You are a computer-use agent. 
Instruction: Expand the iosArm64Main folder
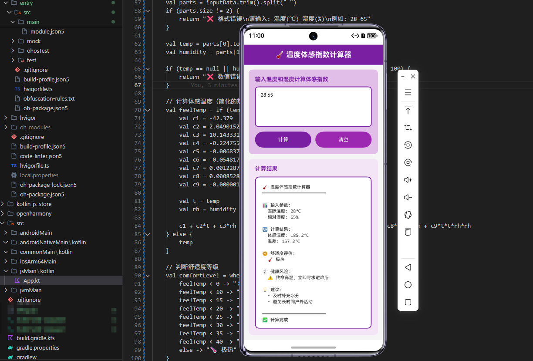[x=6, y=261]
